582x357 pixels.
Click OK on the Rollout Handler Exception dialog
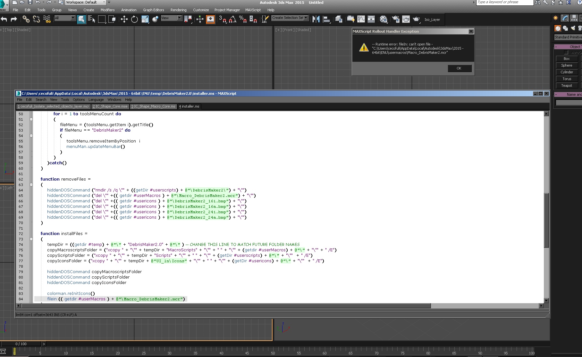click(459, 68)
